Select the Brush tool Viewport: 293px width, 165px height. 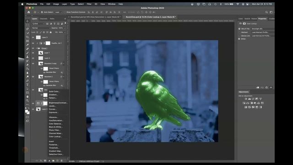tap(27, 53)
